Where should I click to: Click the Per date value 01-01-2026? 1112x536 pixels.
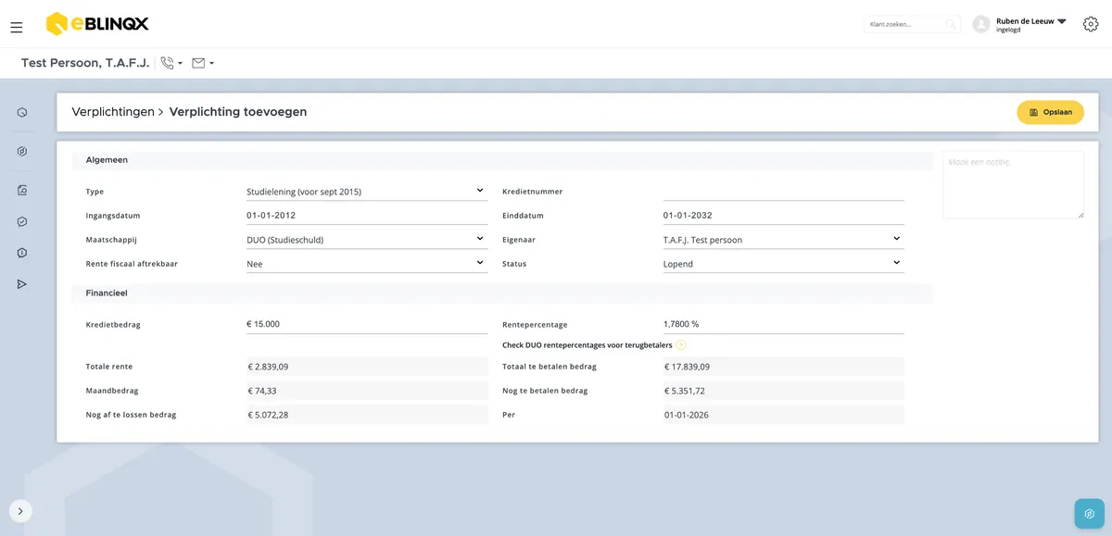pyautogui.click(x=784, y=415)
